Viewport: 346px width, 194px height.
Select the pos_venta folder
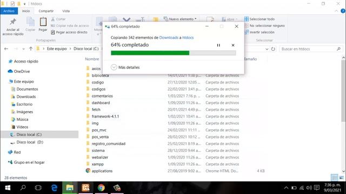(x=100, y=137)
